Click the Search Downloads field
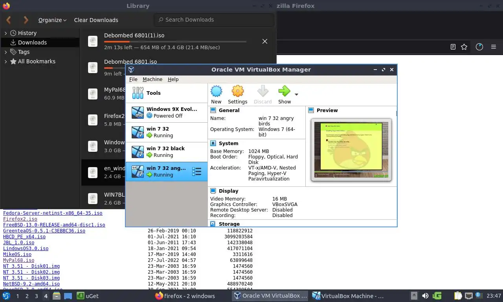Screen dimensions: 503x302 tap(214, 20)
